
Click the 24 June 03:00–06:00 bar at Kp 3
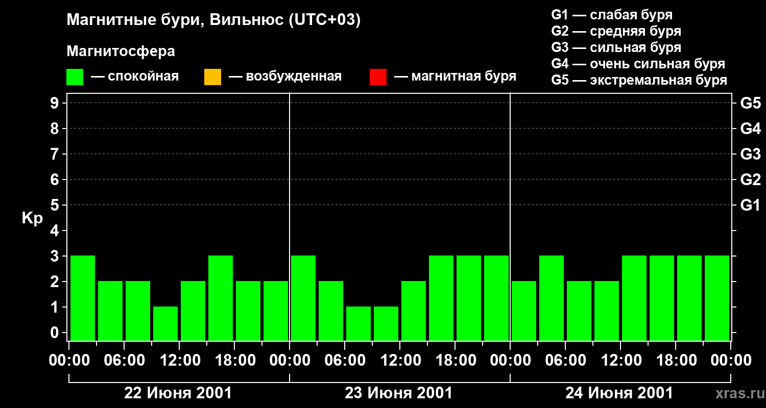coord(552,298)
